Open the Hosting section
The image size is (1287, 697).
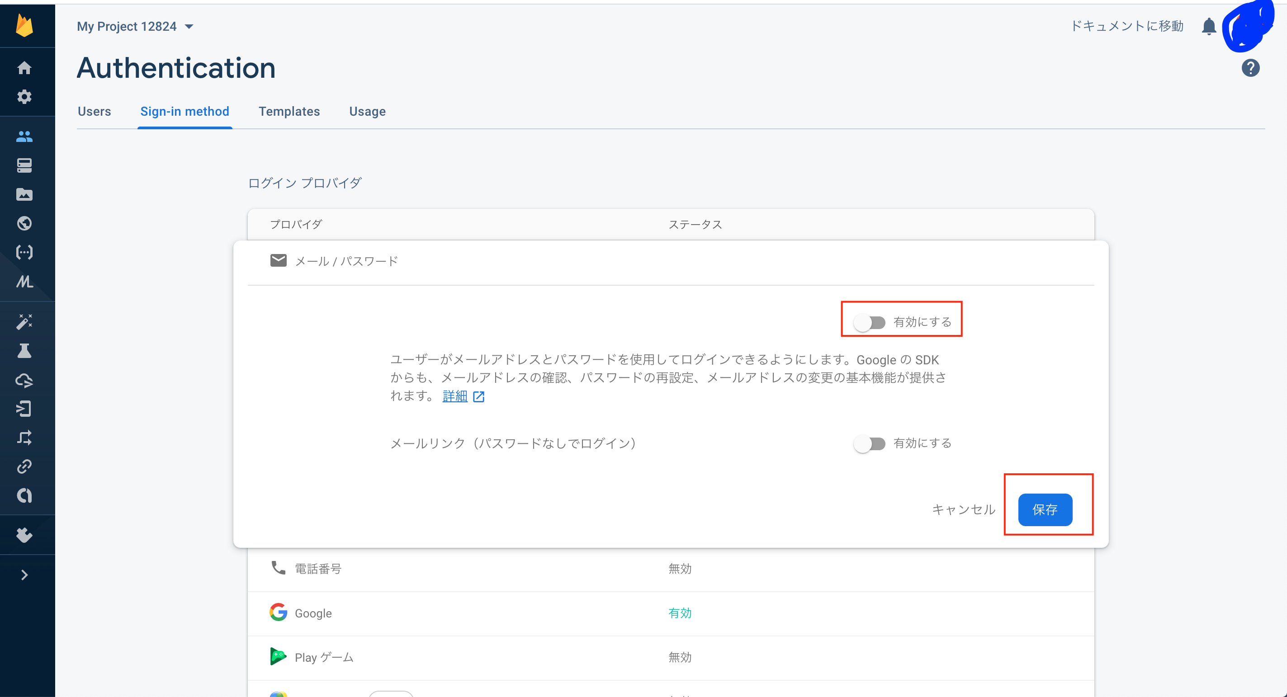24,223
